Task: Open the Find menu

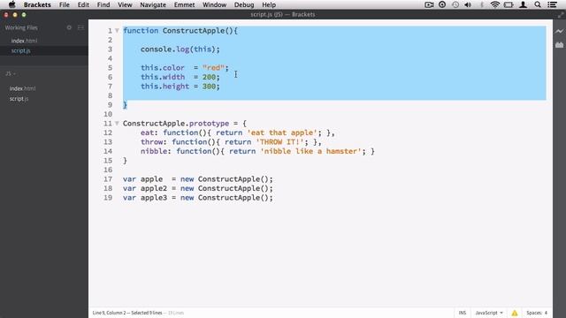Action: pos(103,4)
